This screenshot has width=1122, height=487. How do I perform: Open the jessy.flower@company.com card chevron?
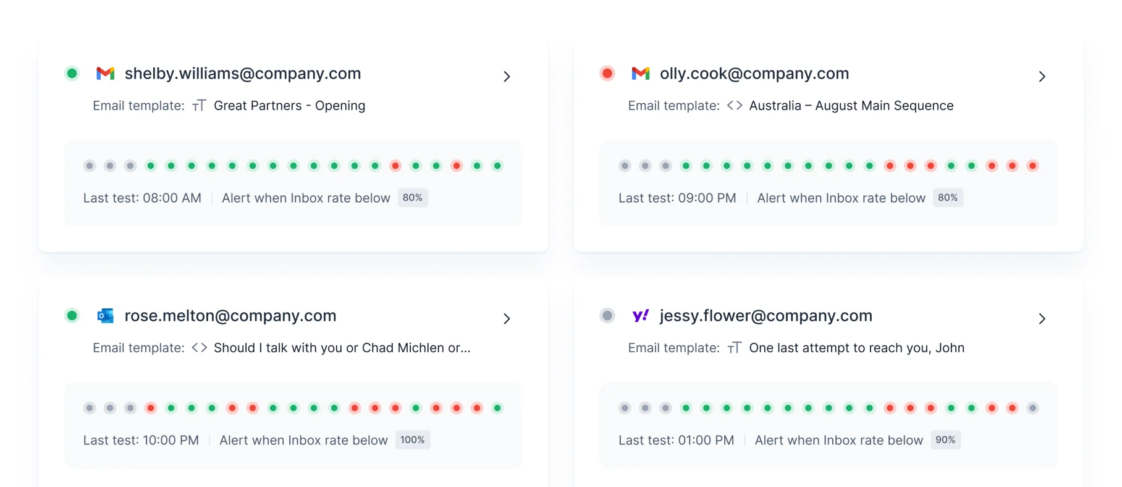coord(1042,319)
